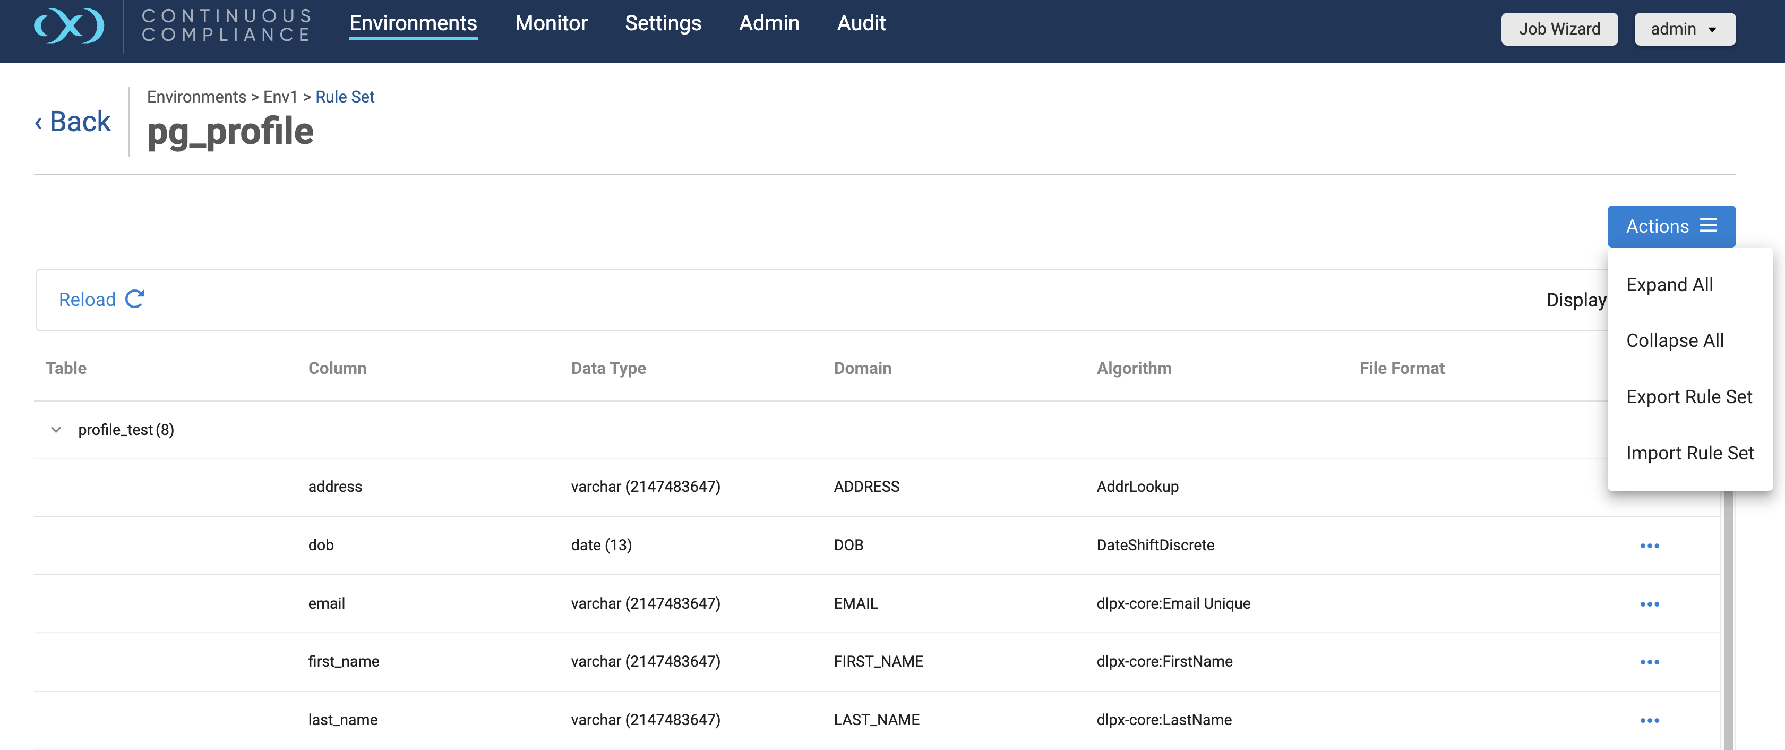1785x750 pixels.
Task: Select Expand All from Actions menu
Action: [1669, 285]
